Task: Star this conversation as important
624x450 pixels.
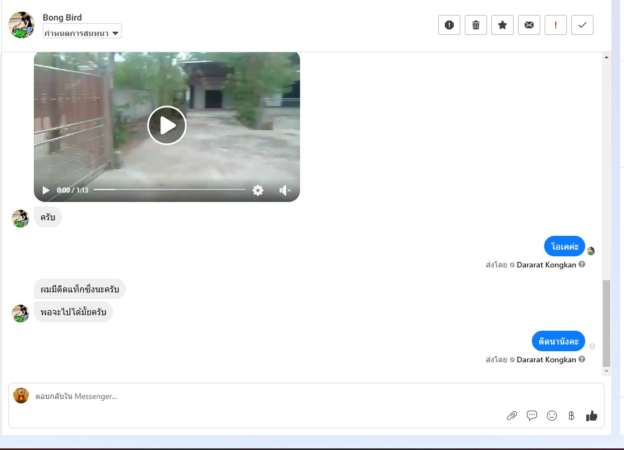Action: coord(503,25)
